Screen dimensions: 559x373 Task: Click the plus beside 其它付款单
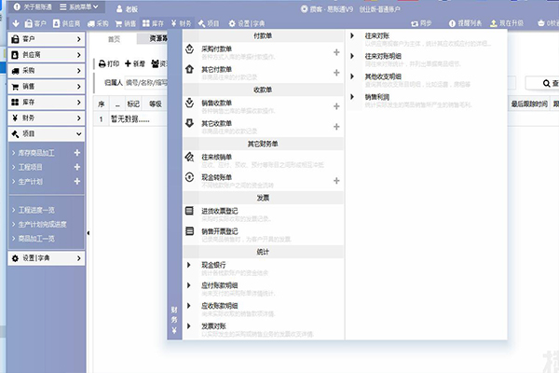(x=336, y=73)
